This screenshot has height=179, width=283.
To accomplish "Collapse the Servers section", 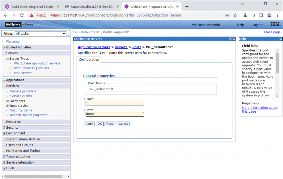I will coord(4,53).
